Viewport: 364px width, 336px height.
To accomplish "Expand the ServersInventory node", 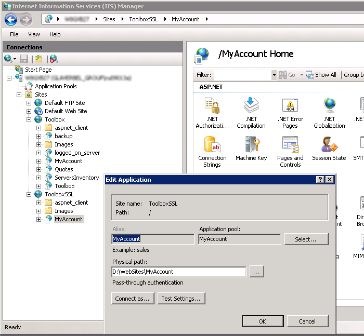I will (x=39, y=178).
